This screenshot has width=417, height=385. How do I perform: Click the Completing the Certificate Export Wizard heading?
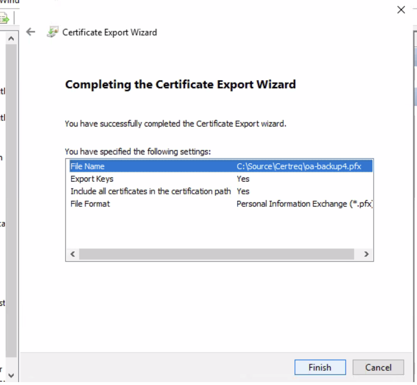pyautogui.click(x=180, y=84)
